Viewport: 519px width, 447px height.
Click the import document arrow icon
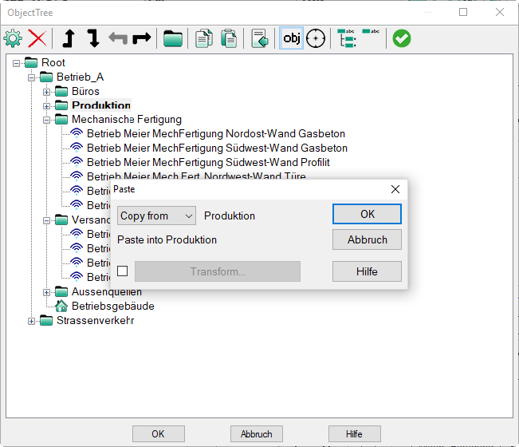click(260, 38)
